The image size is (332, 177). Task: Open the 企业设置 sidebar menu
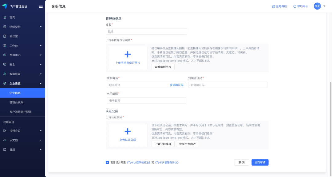tap(22, 83)
